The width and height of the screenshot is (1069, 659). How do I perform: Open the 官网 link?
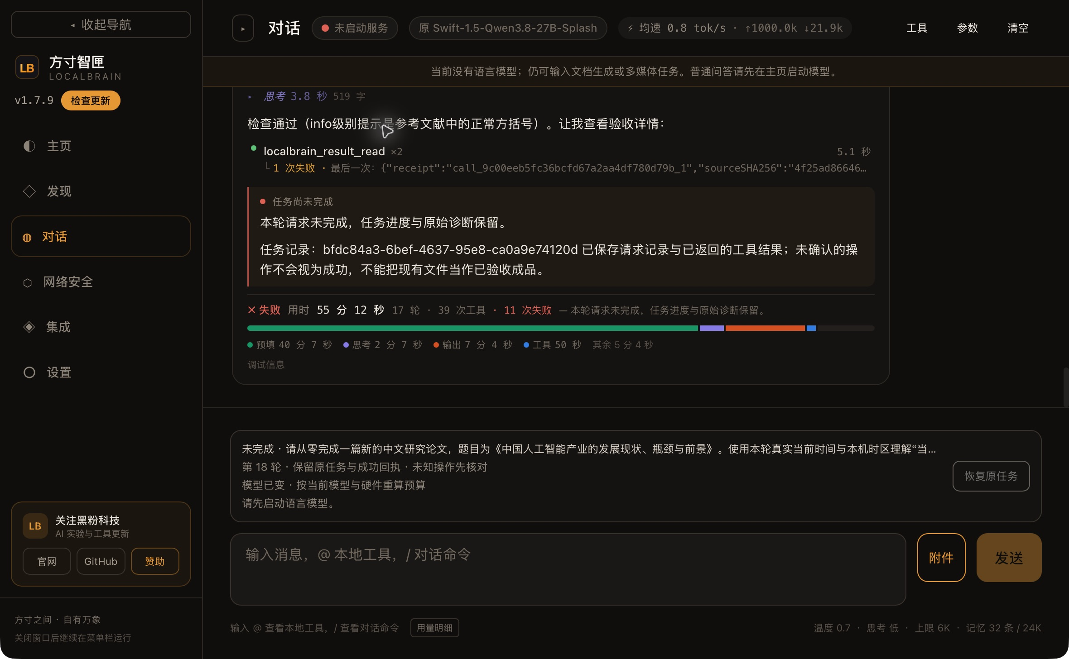pyautogui.click(x=47, y=561)
